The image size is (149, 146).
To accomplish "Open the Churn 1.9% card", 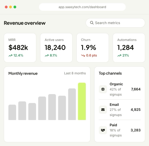I will 93,48.
